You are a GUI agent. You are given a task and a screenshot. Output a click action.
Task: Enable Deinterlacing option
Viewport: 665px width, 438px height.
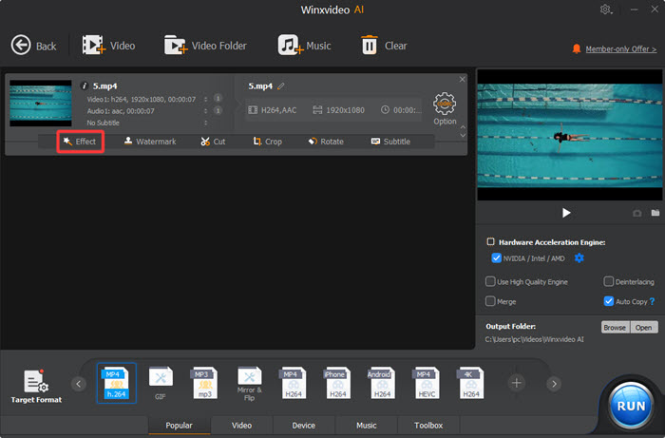coord(609,281)
